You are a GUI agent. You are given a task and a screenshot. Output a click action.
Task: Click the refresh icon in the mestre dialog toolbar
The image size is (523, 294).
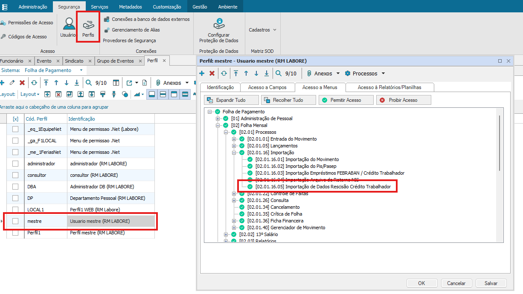coord(224,73)
